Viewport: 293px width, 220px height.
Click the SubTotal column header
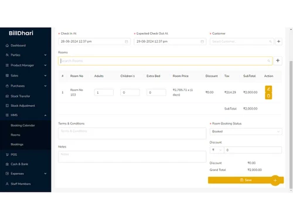[249, 76]
